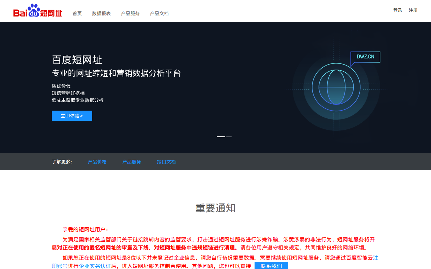The image size is (431, 269).
Task: Open the 产品价格 link
Action: [97, 162]
